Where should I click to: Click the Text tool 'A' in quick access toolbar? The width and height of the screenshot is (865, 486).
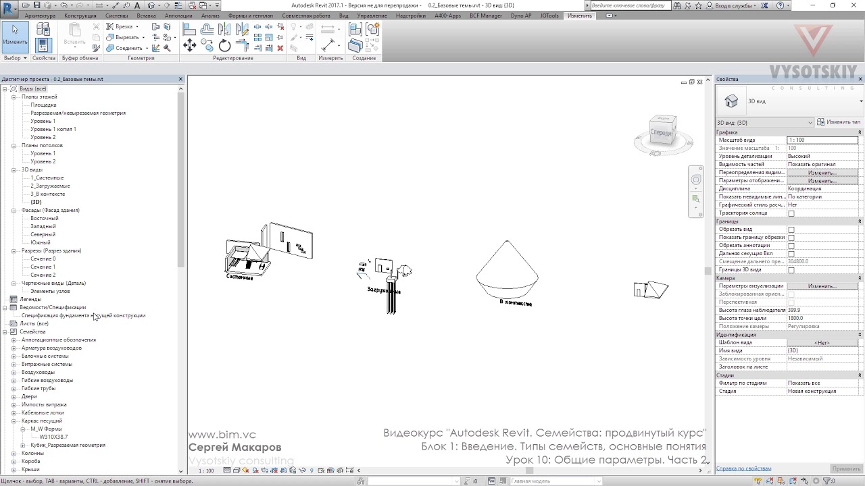point(137,5)
